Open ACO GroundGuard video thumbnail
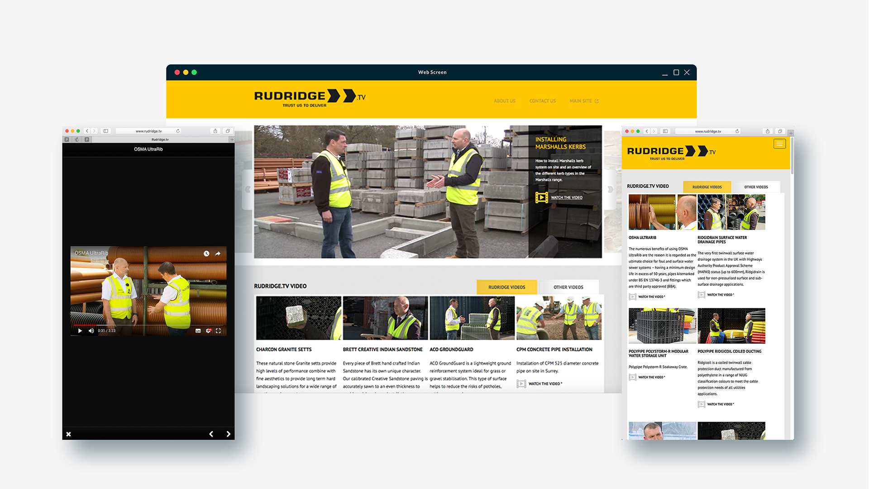Viewport: 869px width, 489px height. pos(472,318)
